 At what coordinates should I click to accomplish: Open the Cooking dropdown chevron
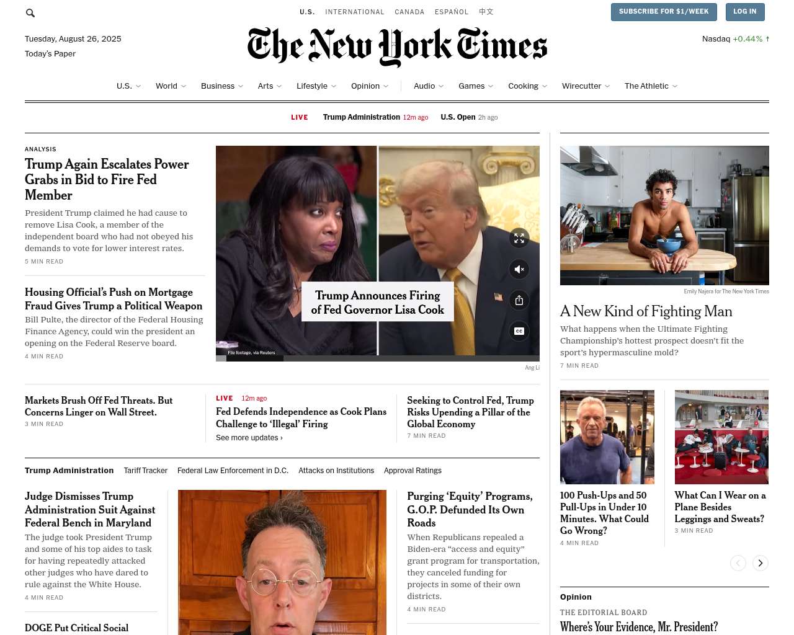(x=545, y=86)
